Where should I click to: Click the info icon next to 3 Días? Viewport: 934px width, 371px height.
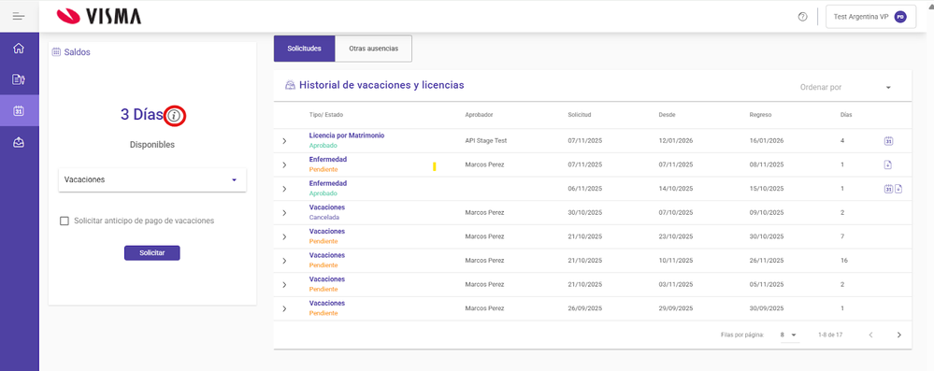(x=174, y=116)
